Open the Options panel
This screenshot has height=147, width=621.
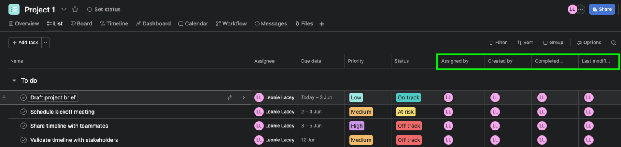click(x=589, y=43)
